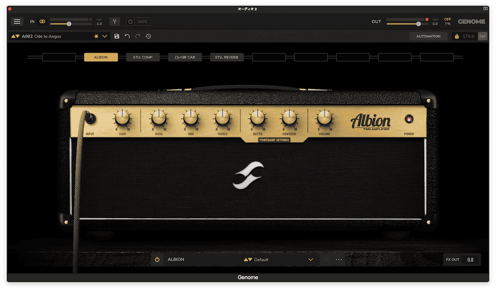
Task: Click the GATE button
Action: point(143,21)
